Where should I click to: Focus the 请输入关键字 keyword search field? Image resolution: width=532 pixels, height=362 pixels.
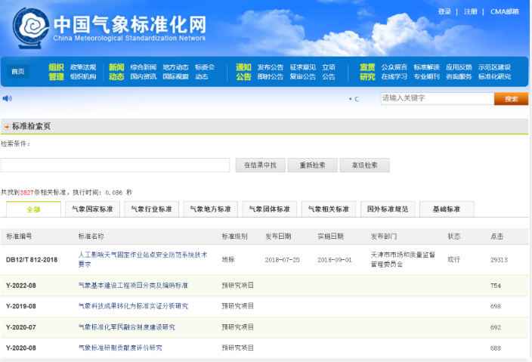tap(437, 98)
